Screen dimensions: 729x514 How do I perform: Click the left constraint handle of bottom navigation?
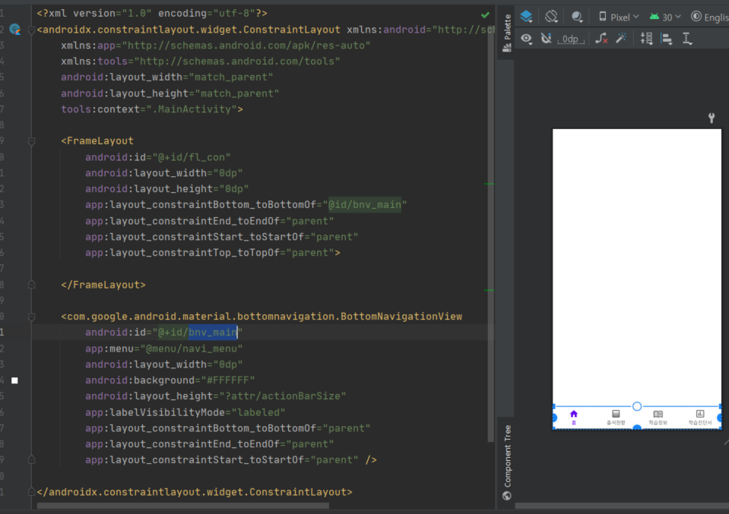[x=554, y=418]
